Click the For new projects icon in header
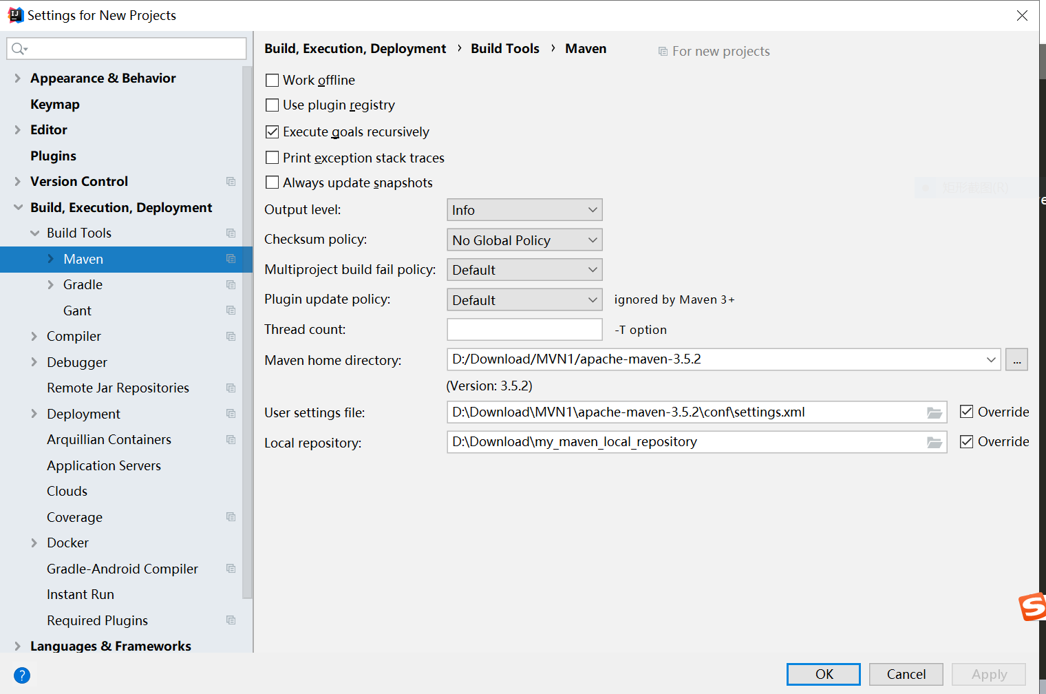The height and width of the screenshot is (694, 1046). pos(663,52)
